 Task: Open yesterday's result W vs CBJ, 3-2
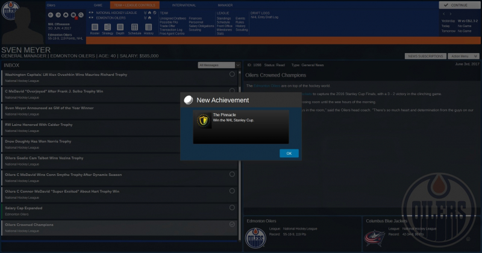coord(468,21)
